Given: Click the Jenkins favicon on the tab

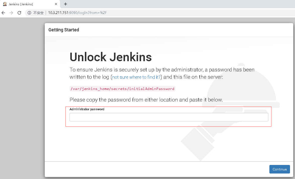Looking at the screenshot, I should [5, 4].
